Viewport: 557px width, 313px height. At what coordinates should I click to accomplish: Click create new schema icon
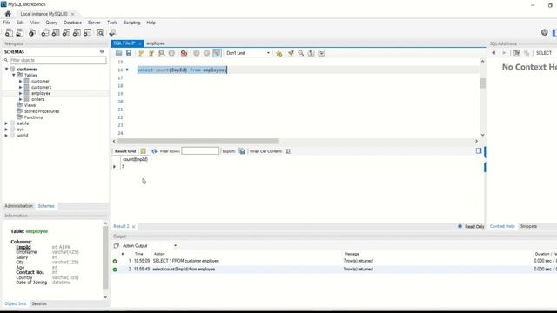point(44,33)
